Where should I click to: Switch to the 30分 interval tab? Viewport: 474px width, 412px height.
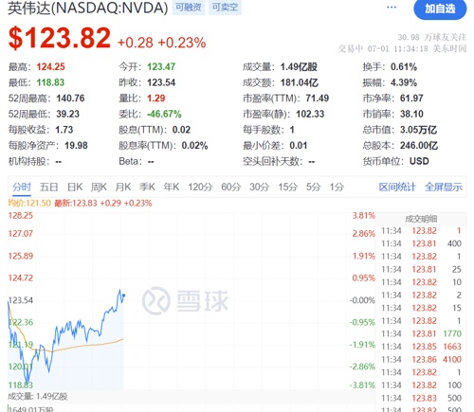coord(259,187)
